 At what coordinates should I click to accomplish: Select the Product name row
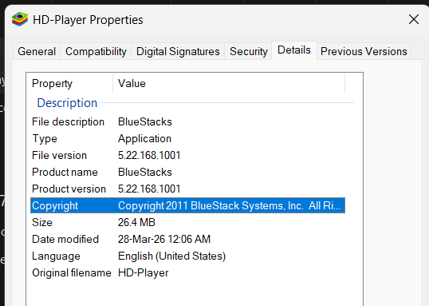[187, 173]
